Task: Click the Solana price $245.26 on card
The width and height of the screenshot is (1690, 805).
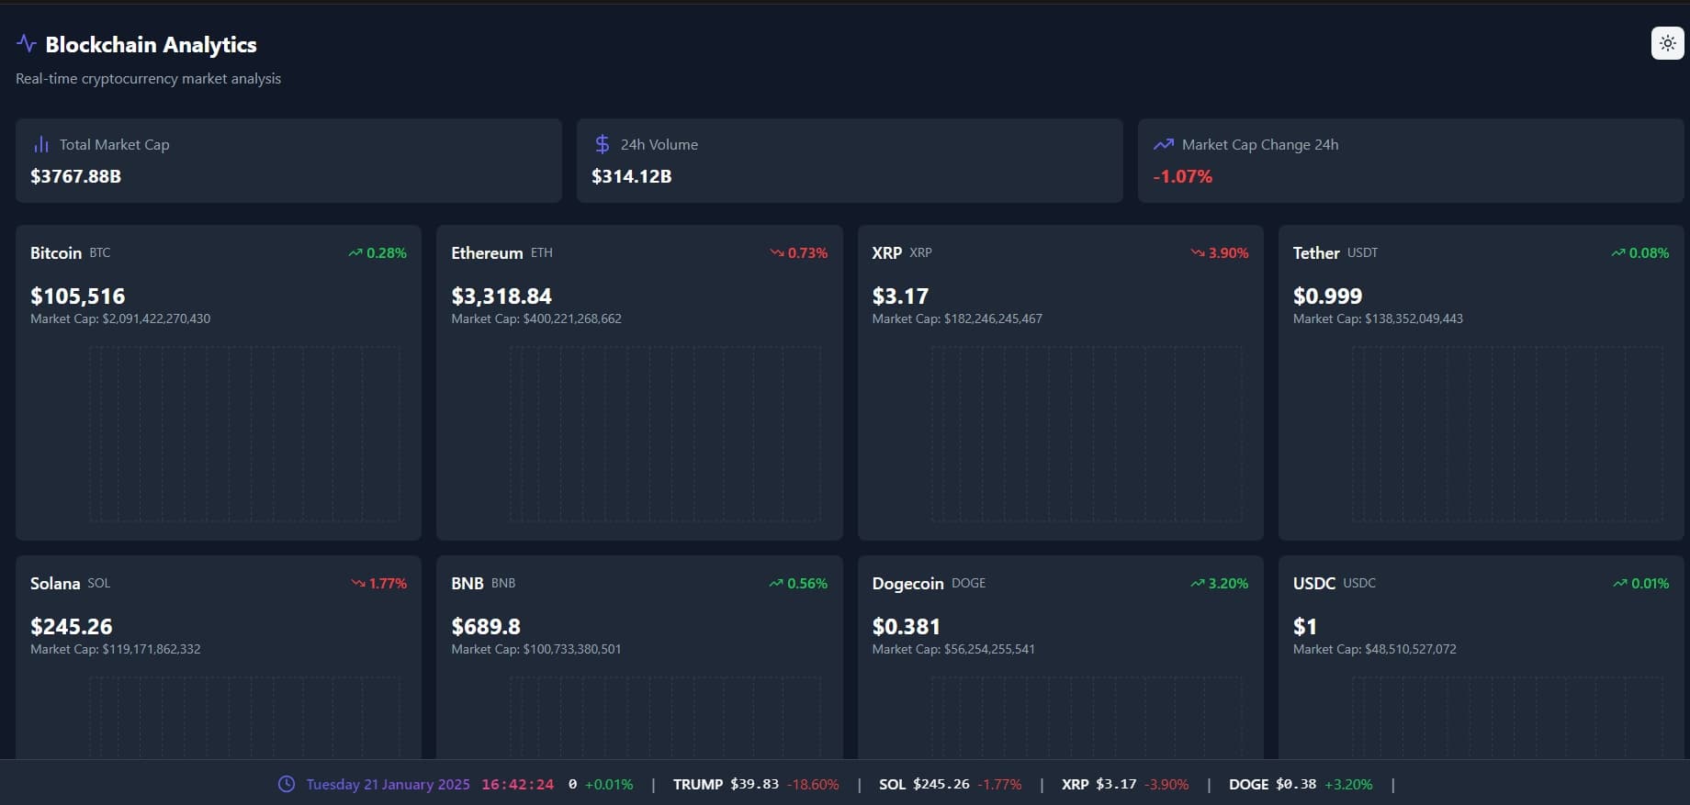Action: point(72,626)
